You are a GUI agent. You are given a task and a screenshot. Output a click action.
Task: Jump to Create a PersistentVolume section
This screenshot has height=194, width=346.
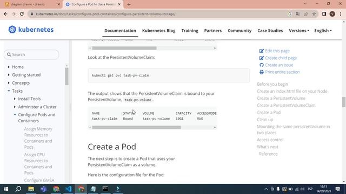coord(281,98)
